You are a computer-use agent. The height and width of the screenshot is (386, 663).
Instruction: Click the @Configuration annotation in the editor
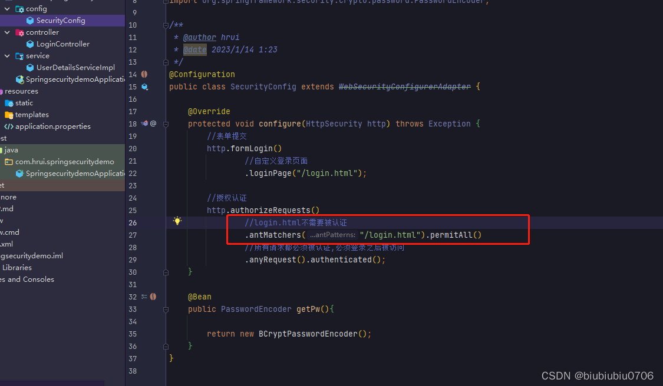(202, 74)
